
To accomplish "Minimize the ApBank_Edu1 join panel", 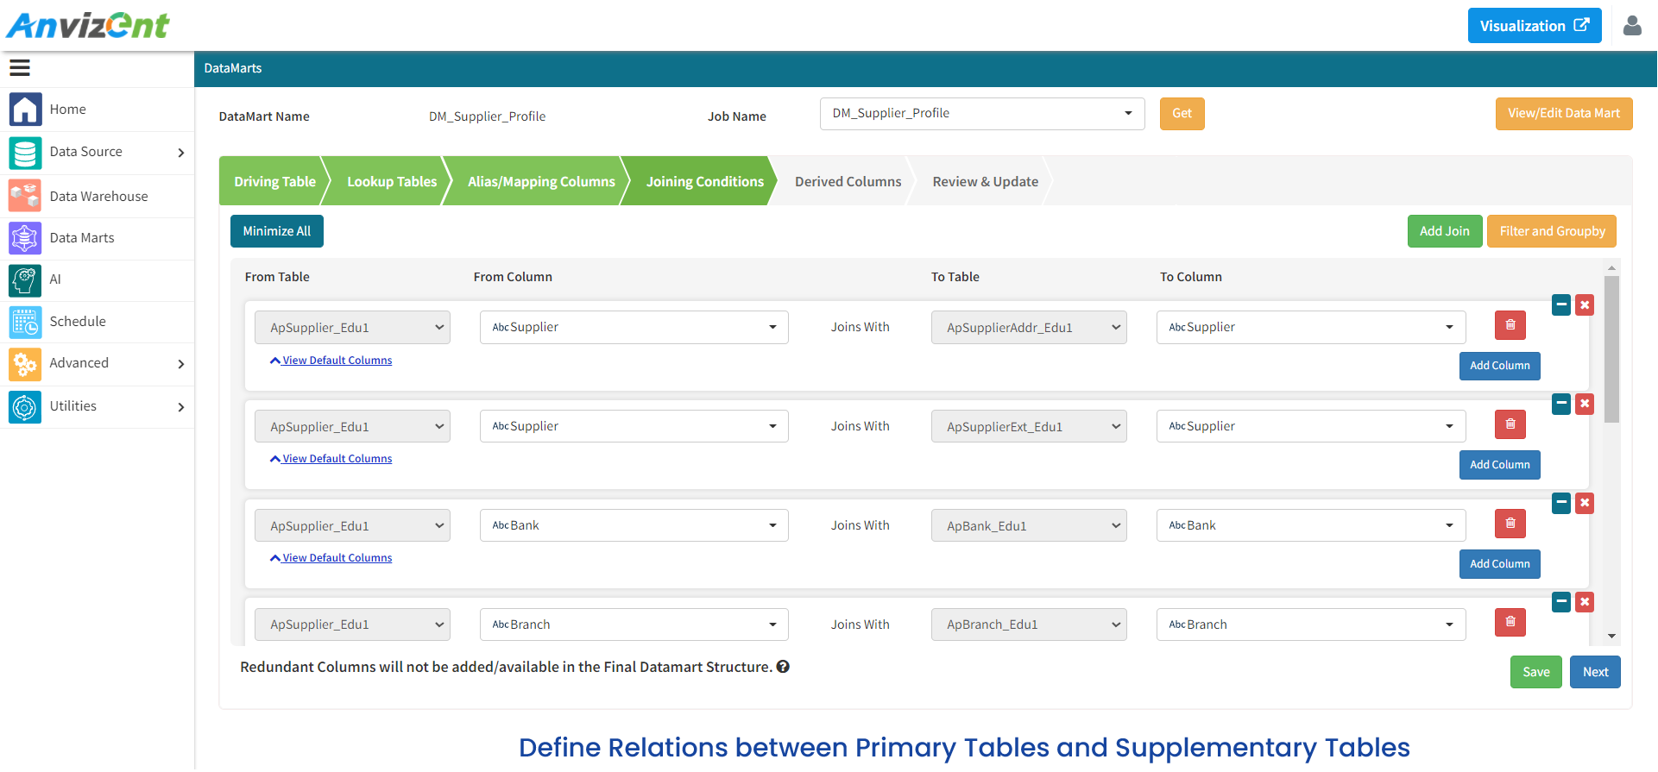I will [x=1561, y=503].
